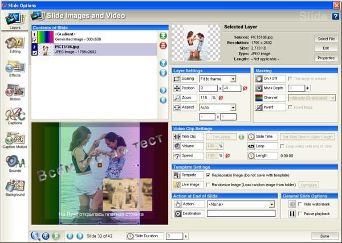Viewport: 342px width, 243px height.
Task: Click the selected layer thumbnail preview
Action: coord(196,43)
